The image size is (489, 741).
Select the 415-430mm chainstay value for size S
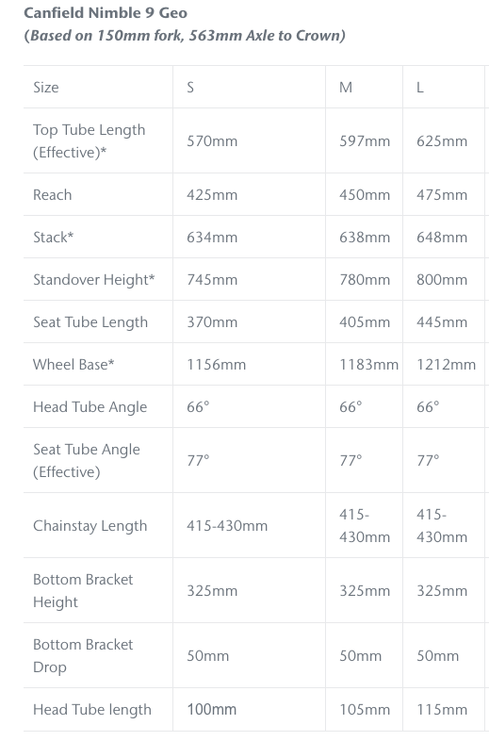coord(227,525)
